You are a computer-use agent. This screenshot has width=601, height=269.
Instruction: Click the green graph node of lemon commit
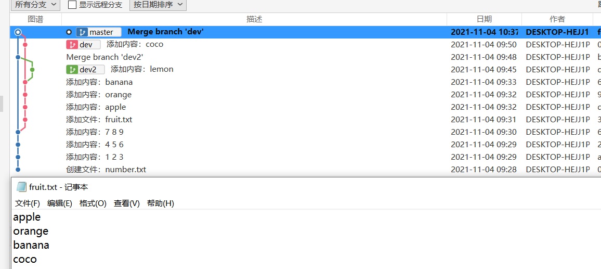click(32, 69)
